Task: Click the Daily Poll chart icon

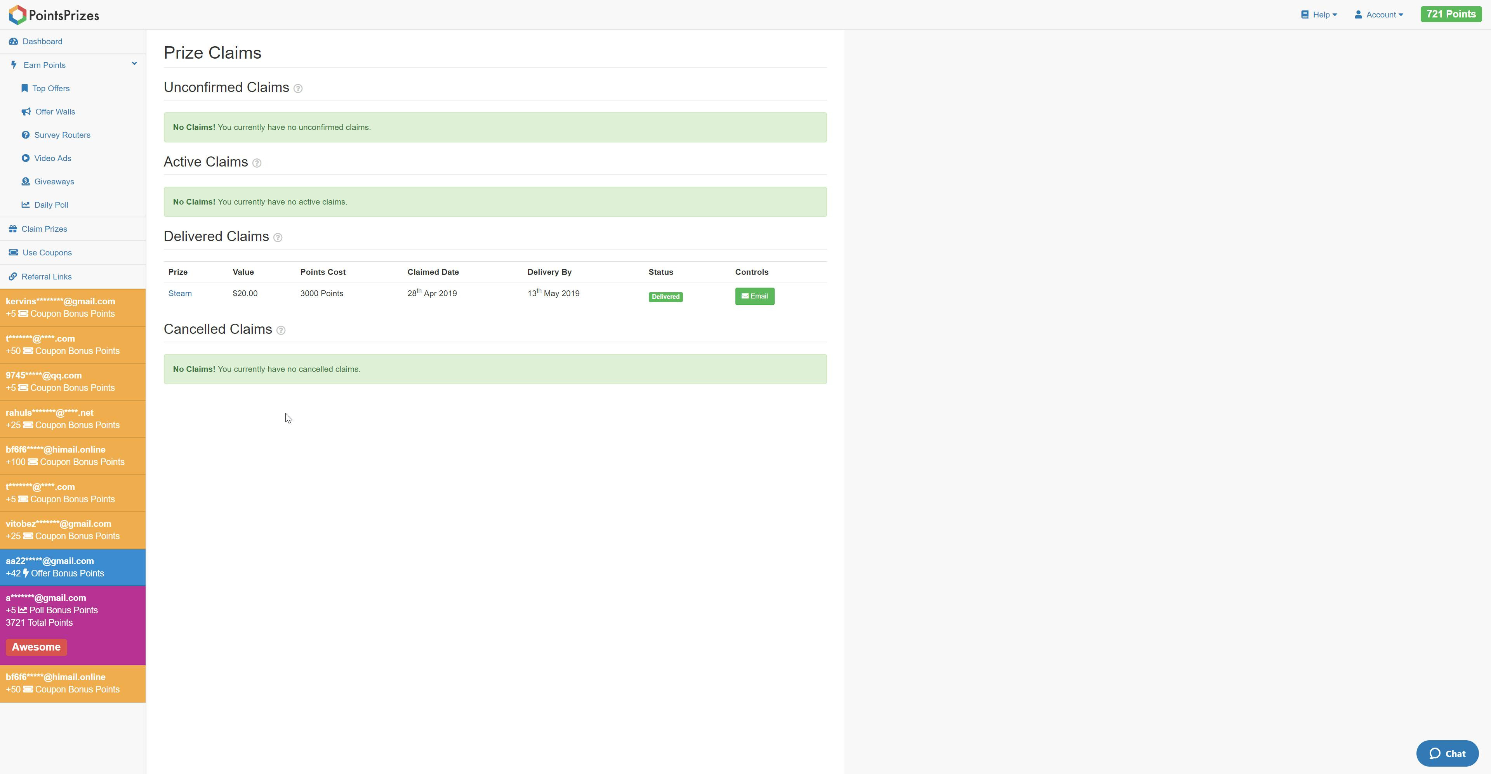Action: [x=26, y=205]
